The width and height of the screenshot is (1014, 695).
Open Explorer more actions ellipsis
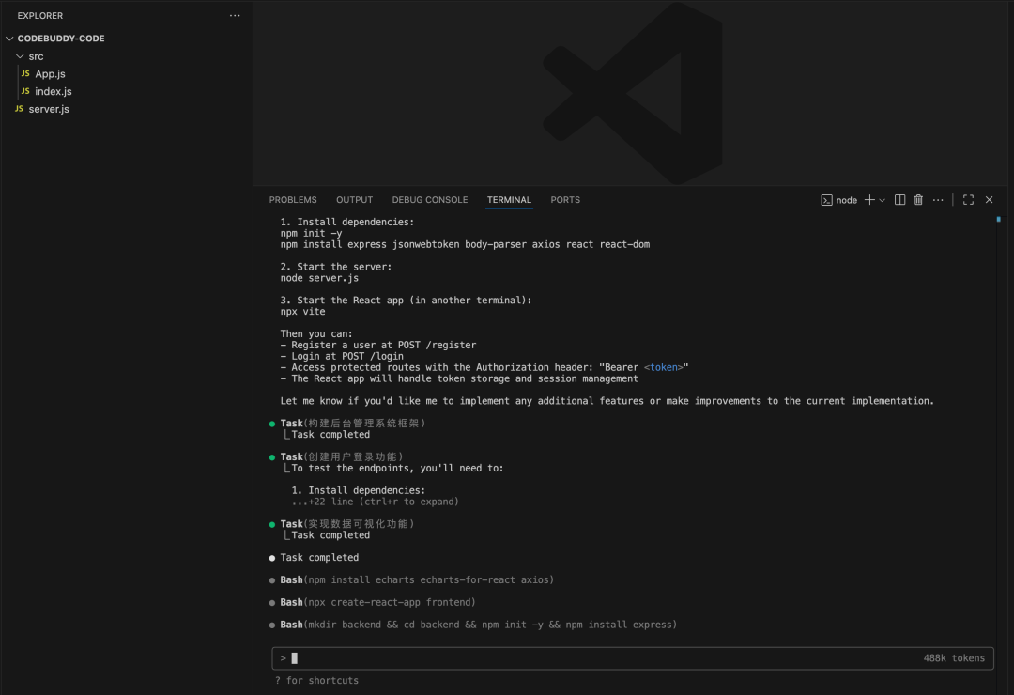[x=235, y=16]
